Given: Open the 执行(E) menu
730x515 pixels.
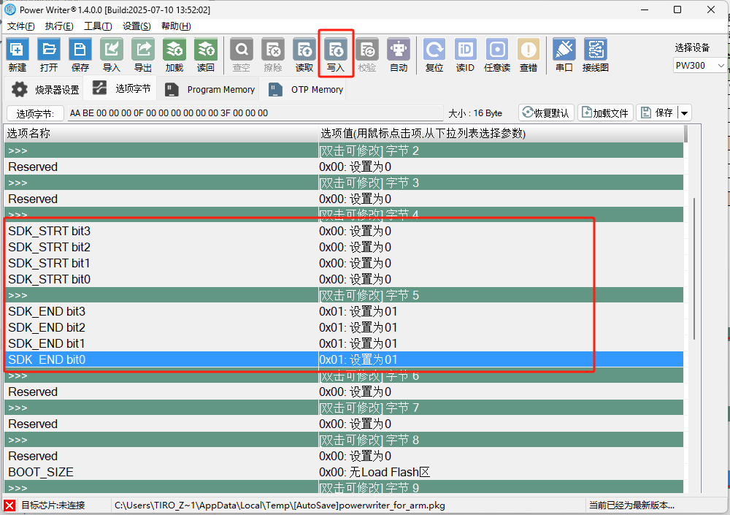Looking at the screenshot, I should click(59, 26).
